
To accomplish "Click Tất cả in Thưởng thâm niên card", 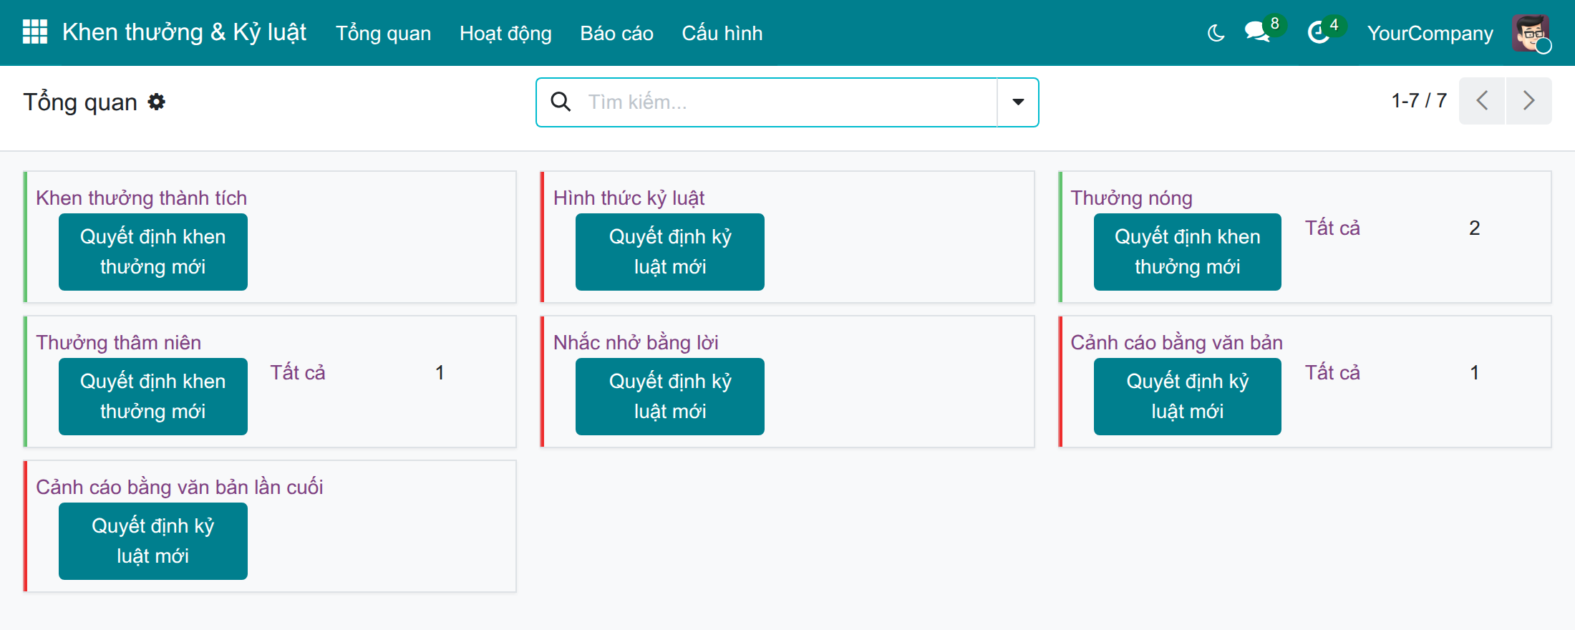I will [298, 372].
